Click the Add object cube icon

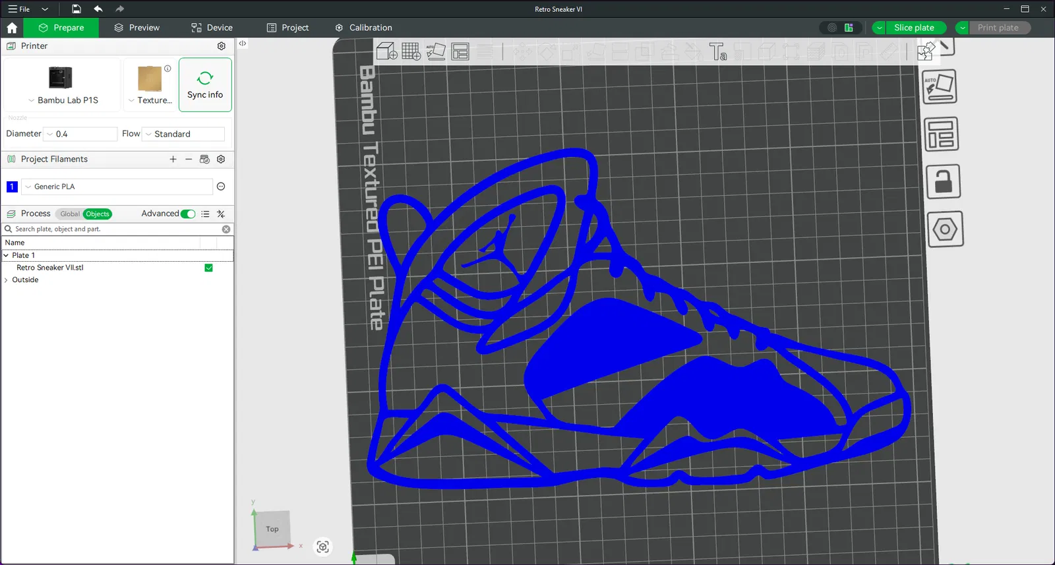pyautogui.click(x=387, y=51)
